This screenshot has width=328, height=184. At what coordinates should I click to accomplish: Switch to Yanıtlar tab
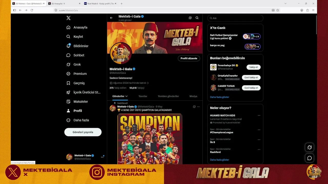(x=143, y=96)
